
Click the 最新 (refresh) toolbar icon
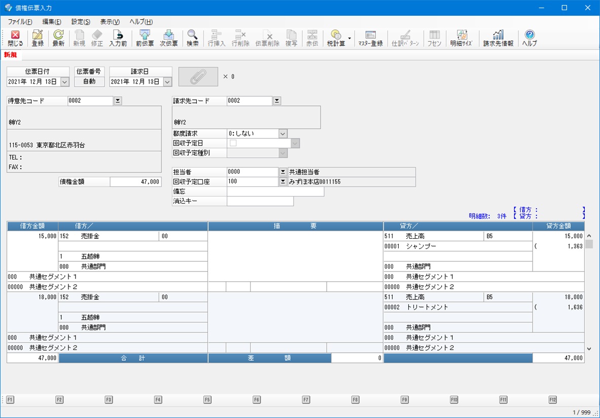coord(58,38)
